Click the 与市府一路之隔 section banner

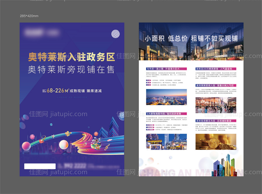point(163,69)
